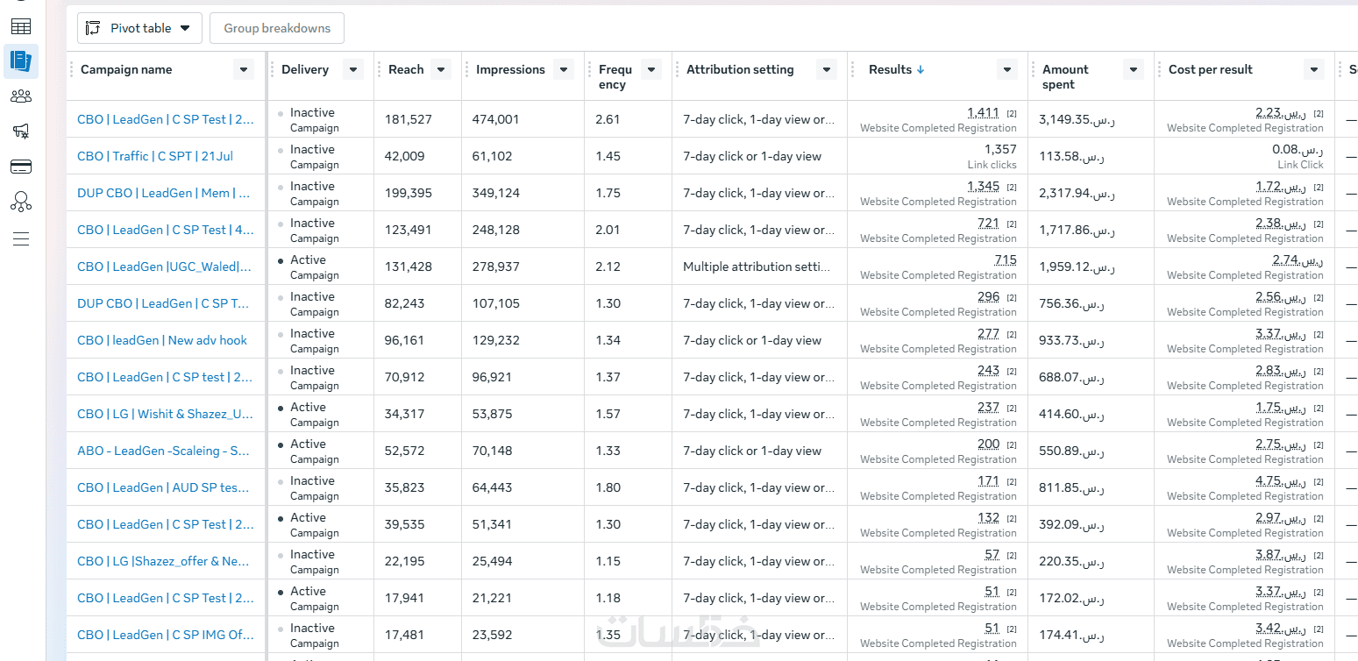The height and width of the screenshot is (661, 1358).
Task: Click the Group breakdowns button
Action: pos(277,28)
